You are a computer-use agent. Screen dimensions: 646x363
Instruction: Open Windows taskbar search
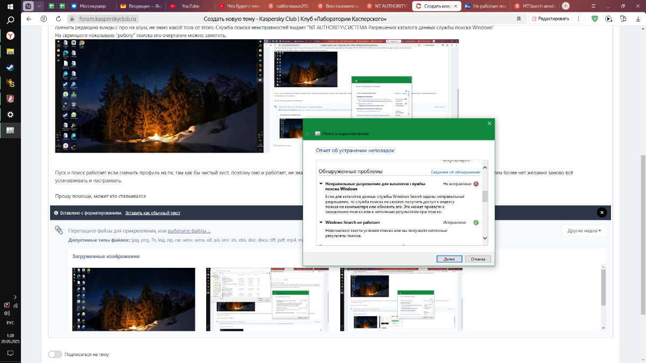[10, 20]
